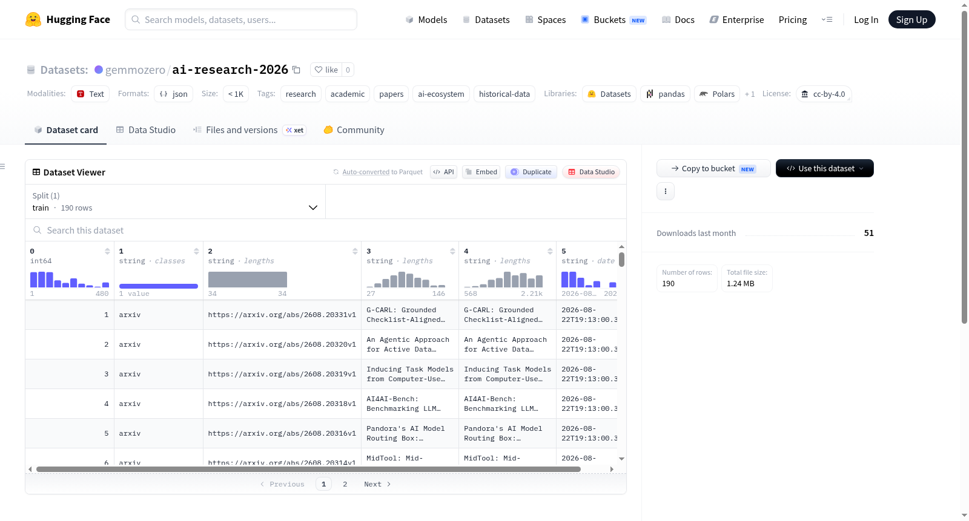Click column 3 lengths histogram
Screen dimensions: 969x521
(x=406, y=279)
